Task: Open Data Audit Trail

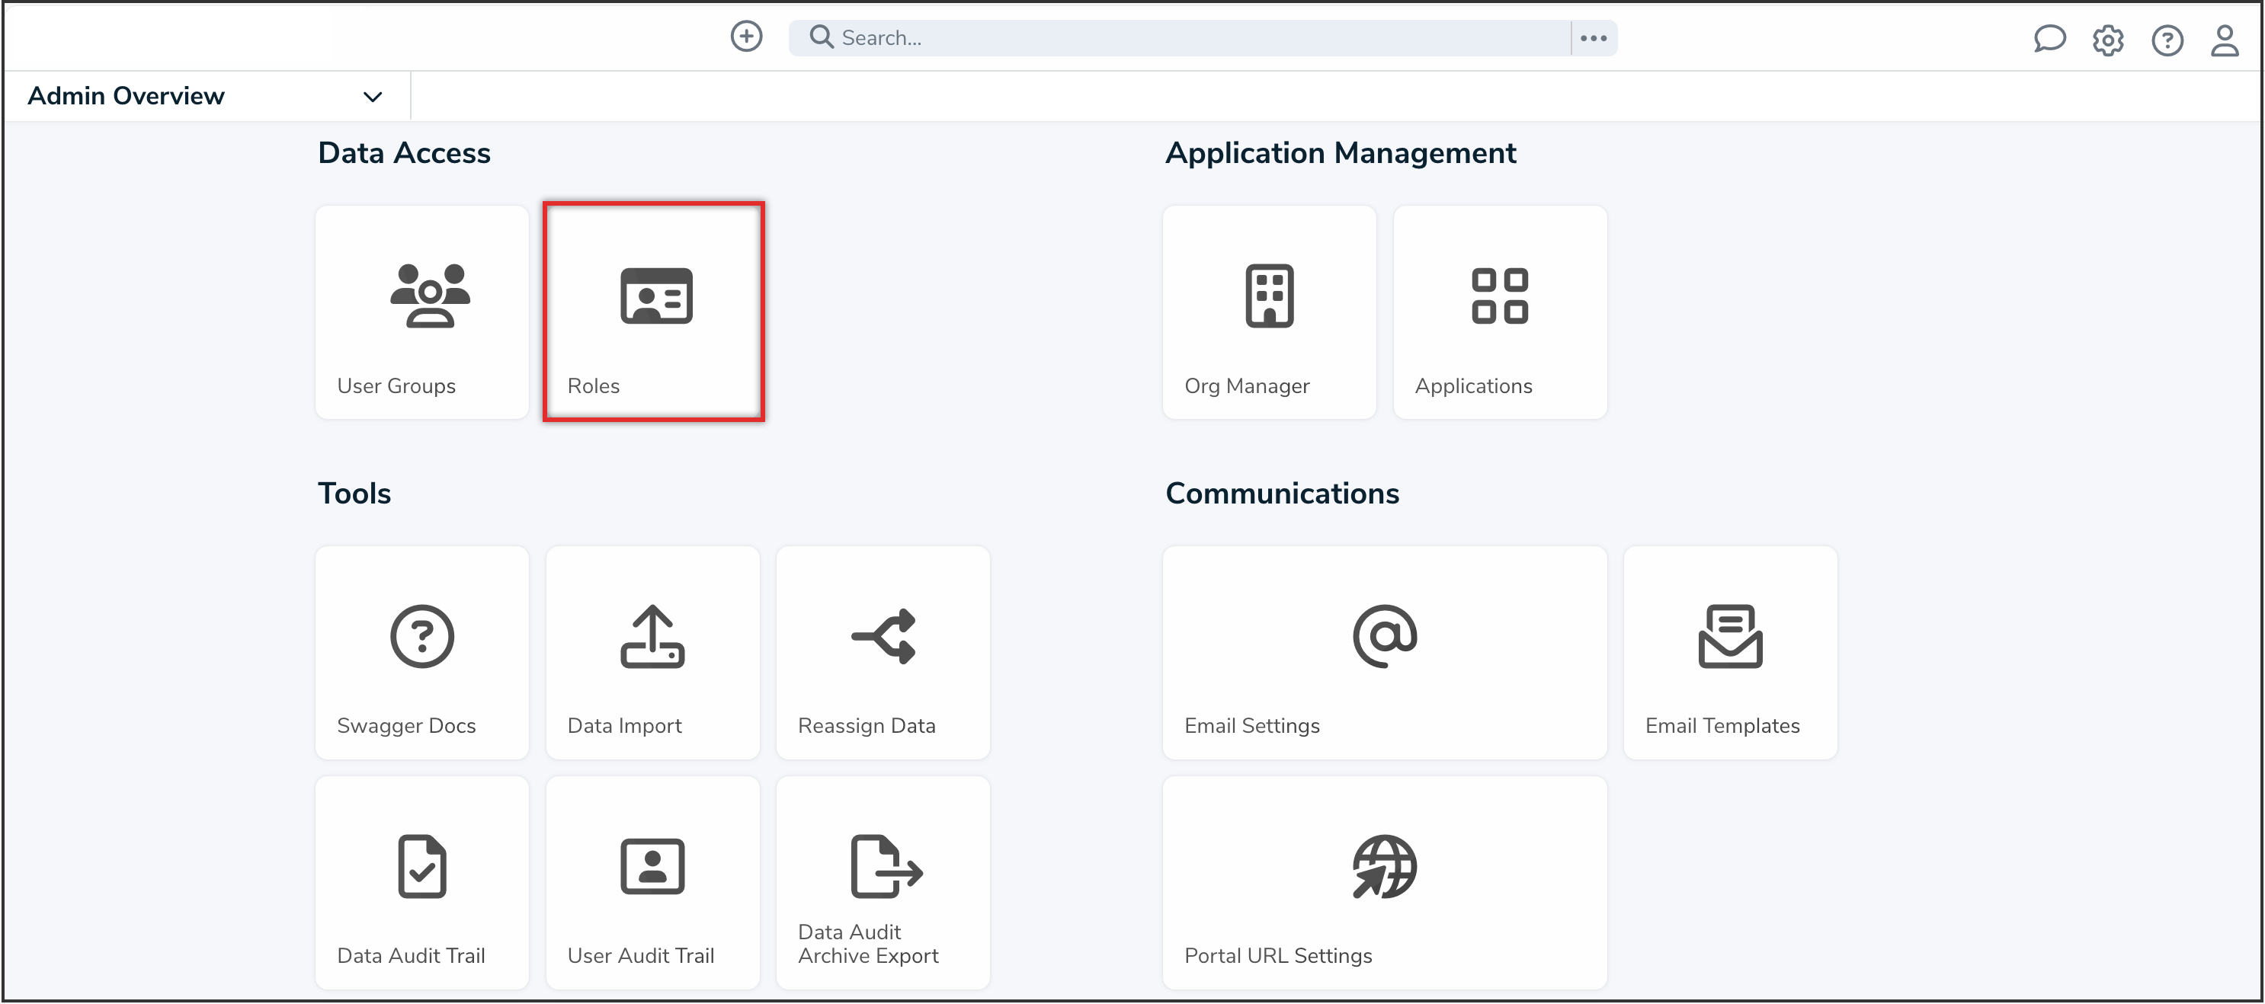Action: [422, 883]
